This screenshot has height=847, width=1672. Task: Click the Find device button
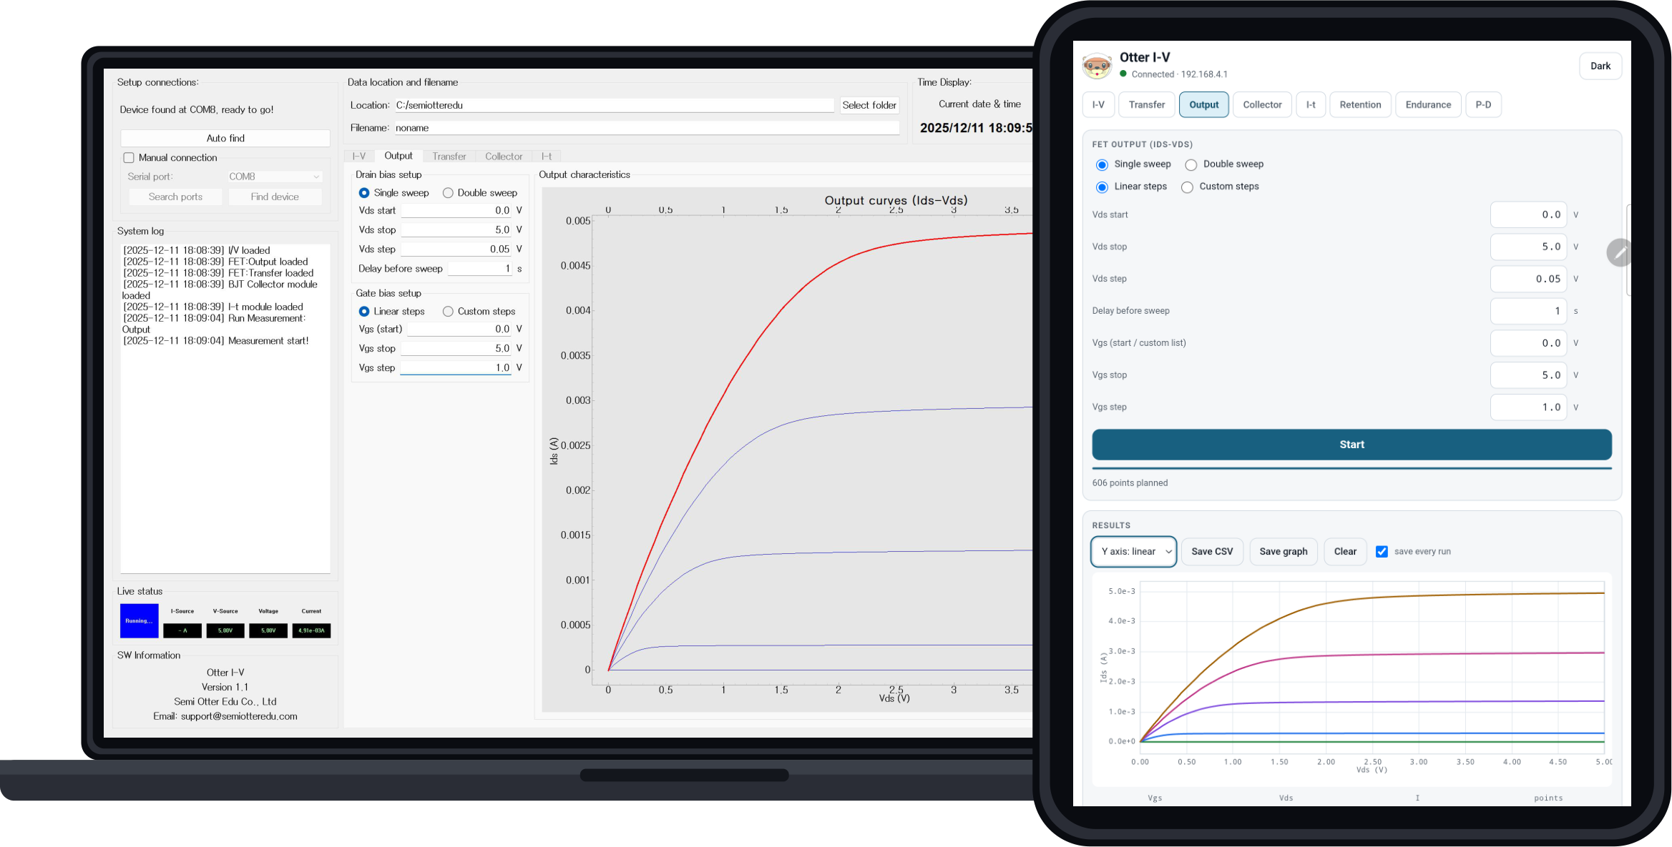tap(275, 197)
